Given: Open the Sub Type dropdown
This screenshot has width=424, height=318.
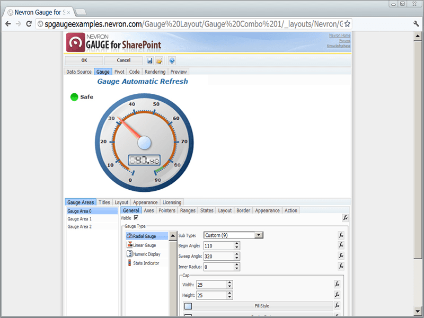Looking at the screenshot, I should pyautogui.click(x=259, y=235).
